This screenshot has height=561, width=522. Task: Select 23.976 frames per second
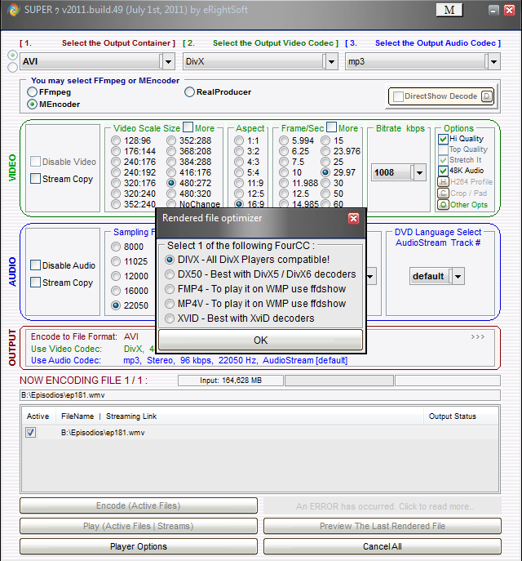[x=325, y=151]
